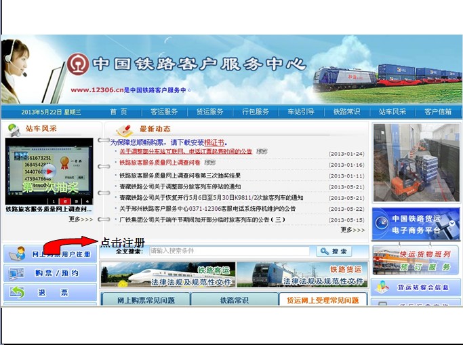Viewport: 463px width, 345px height.
Task: Open 货运站综合信息 button
Action: click(416, 287)
